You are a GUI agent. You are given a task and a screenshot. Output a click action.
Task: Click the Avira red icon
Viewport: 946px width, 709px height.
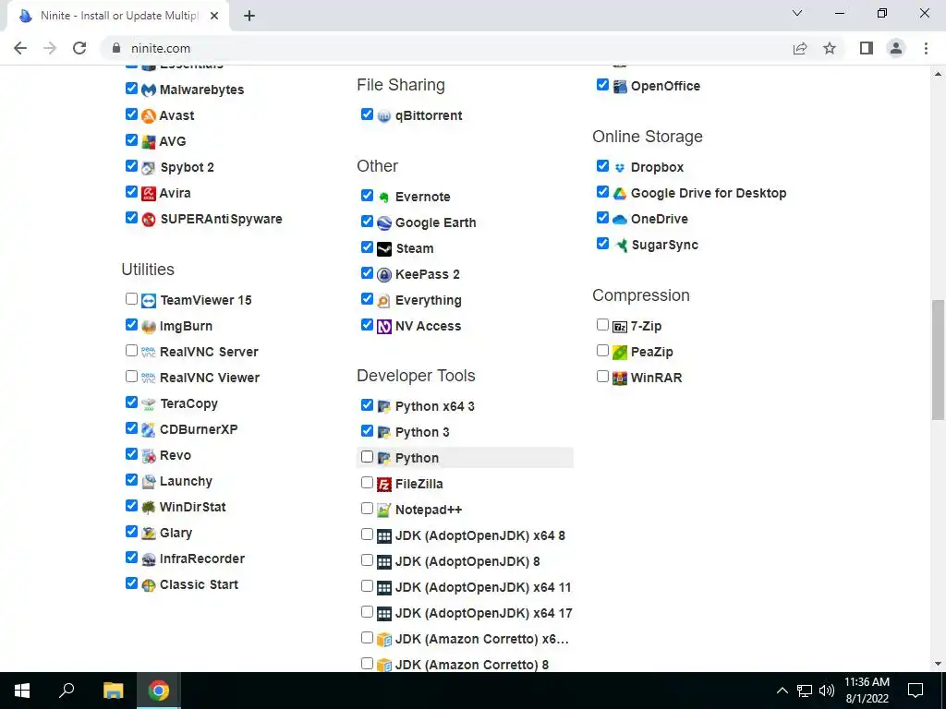149,194
